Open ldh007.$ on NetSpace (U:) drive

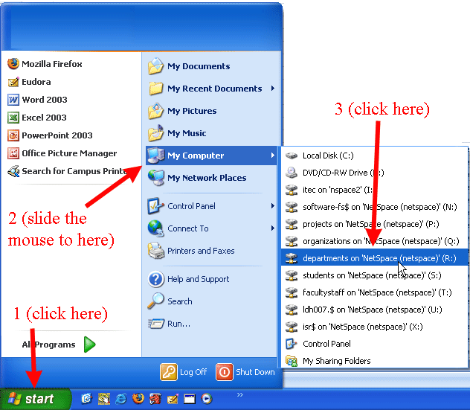tap(375, 310)
